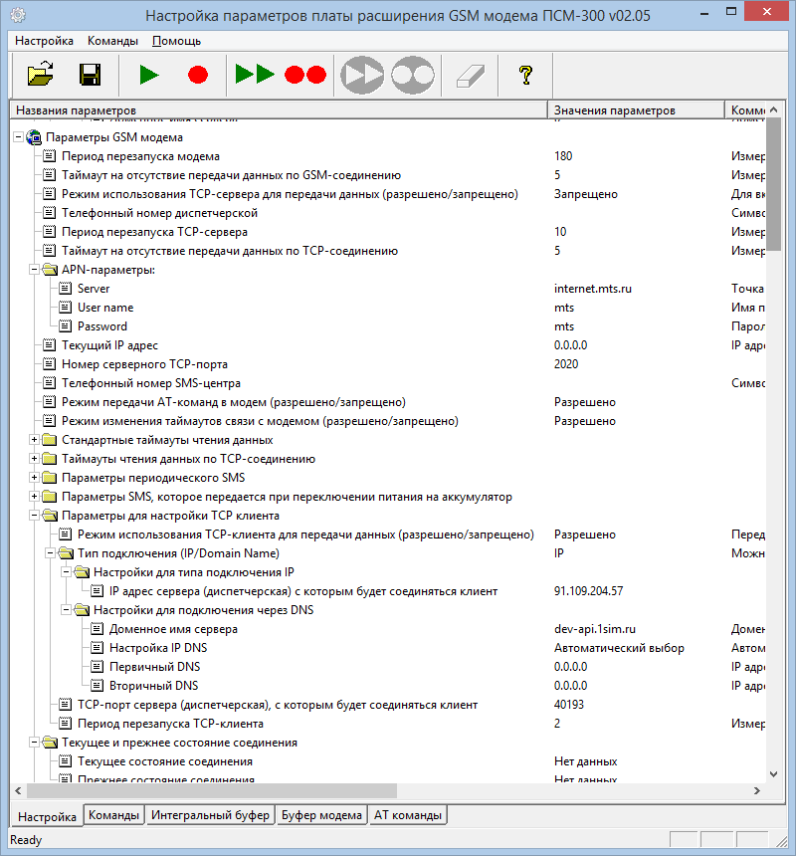Screen dimensions: 796x856
Task: Open the Помощь menu
Action: pyautogui.click(x=176, y=41)
